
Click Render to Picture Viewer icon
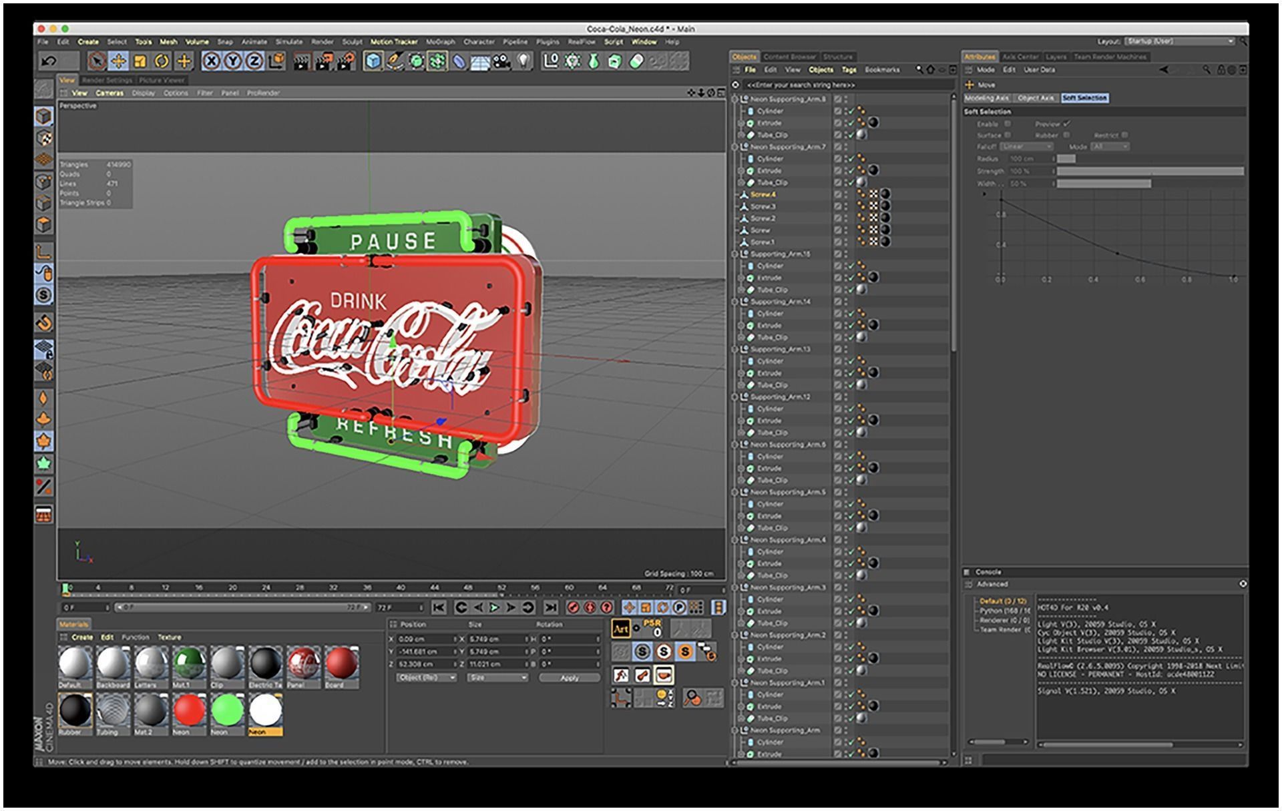click(324, 61)
